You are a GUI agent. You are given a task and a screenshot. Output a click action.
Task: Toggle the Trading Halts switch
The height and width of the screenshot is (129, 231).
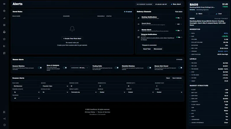(117, 68)
